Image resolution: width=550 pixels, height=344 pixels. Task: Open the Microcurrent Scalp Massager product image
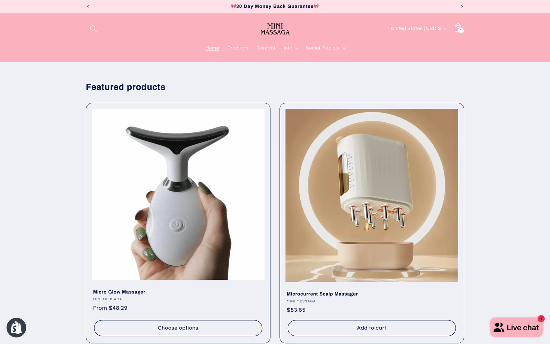coord(372,195)
